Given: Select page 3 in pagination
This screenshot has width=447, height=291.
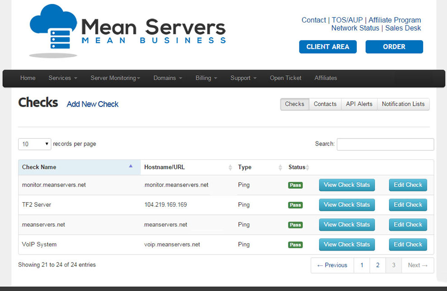Looking at the screenshot, I should point(394,265).
